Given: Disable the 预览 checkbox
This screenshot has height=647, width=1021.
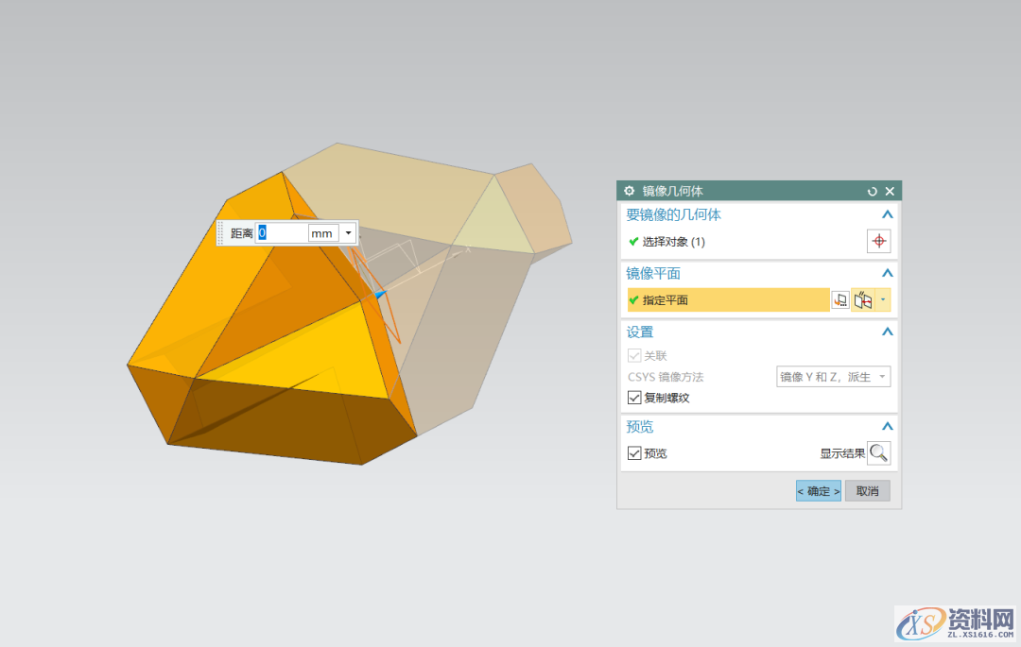Looking at the screenshot, I should click(636, 452).
